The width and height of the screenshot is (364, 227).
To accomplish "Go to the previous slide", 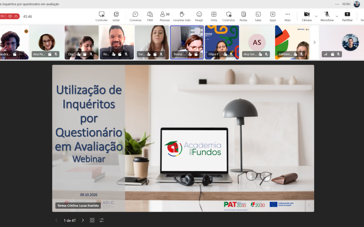I will pos(56,220).
